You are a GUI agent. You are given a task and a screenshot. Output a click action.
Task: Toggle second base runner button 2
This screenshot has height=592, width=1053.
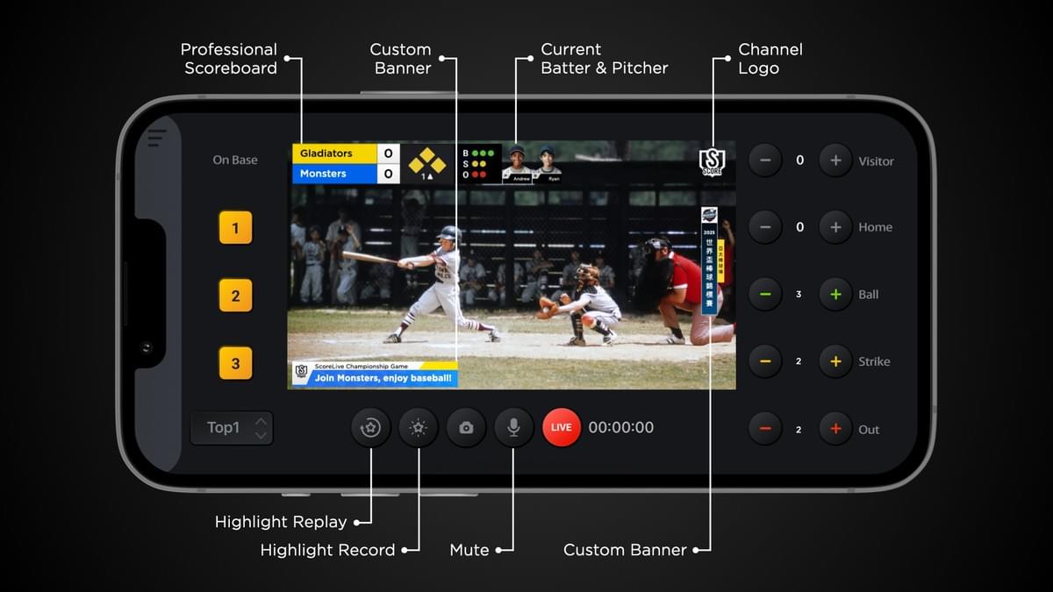tap(235, 296)
